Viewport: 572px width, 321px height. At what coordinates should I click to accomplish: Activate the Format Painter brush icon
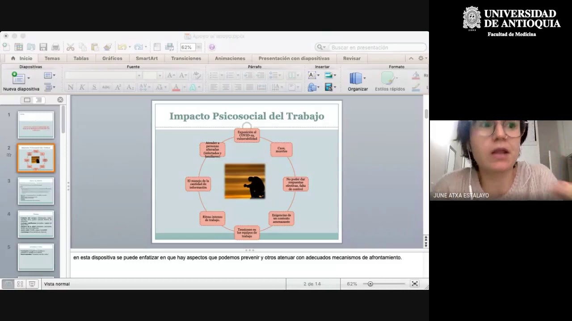click(107, 47)
